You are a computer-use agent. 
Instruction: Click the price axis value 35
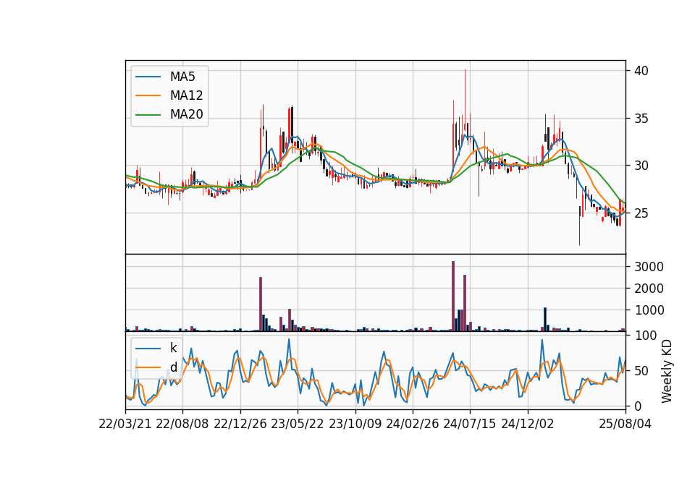click(x=641, y=119)
